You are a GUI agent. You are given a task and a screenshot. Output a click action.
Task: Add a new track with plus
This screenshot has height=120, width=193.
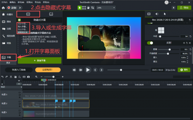tap(19, 81)
